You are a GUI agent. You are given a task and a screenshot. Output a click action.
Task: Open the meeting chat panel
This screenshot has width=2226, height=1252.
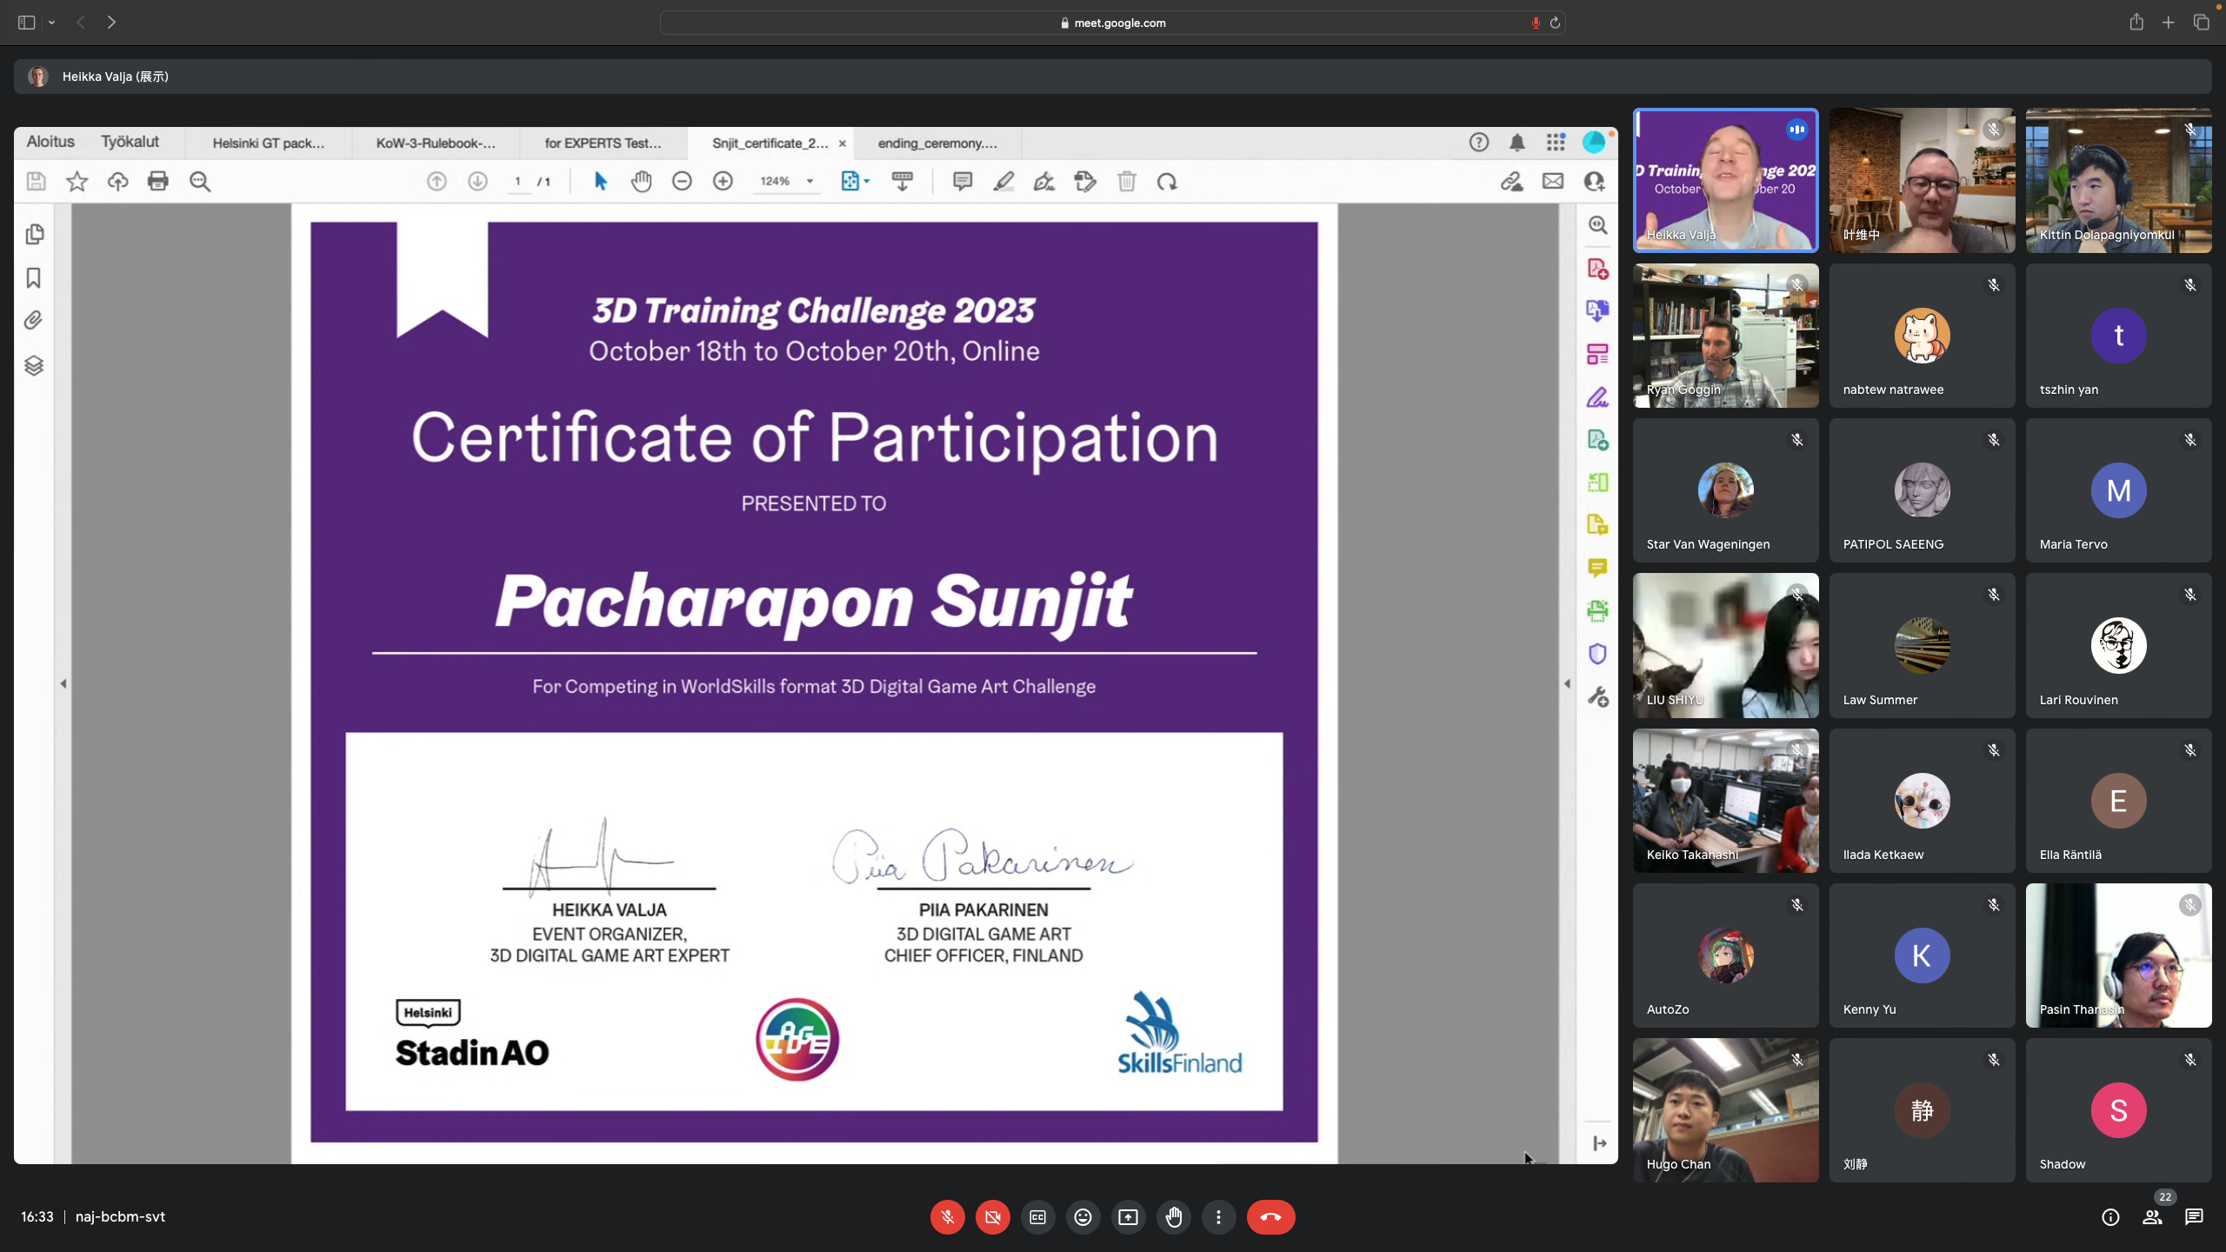click(x=2194, y=1217)
